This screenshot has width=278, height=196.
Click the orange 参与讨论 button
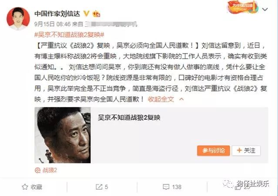[214, 151]
